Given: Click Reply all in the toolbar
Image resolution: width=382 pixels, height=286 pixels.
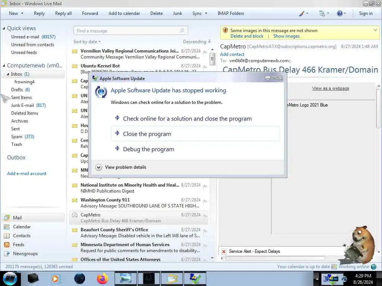Looking at the screenshot, I should click(63, 13).
